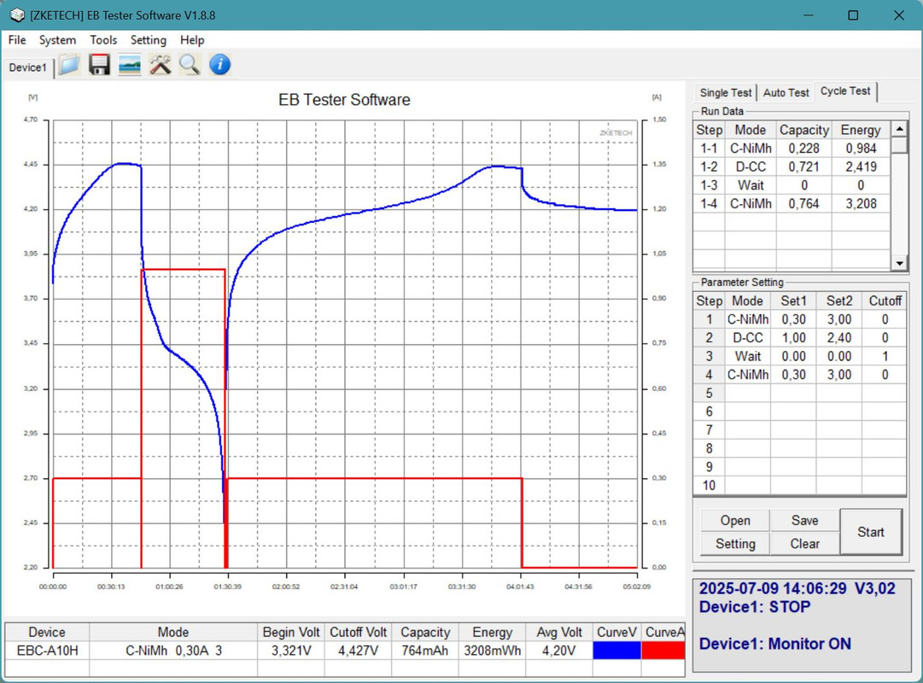Click the 764mAh capacity value
The width and height of the screenshot is (923, 683).
425,651
